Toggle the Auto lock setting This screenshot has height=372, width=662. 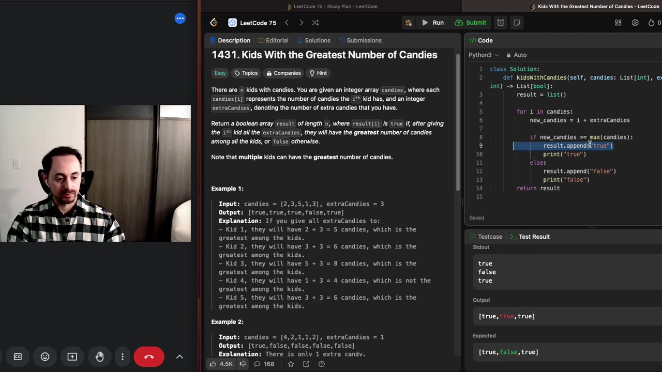pos(516,55)
